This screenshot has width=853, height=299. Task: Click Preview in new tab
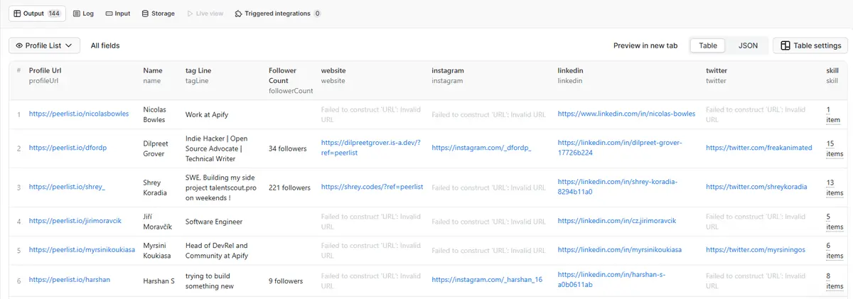click(x=645, y=45)
